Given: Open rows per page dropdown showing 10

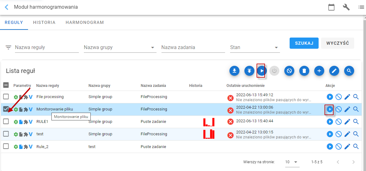Looking at the screenshot, I should (x=292, y=162).
